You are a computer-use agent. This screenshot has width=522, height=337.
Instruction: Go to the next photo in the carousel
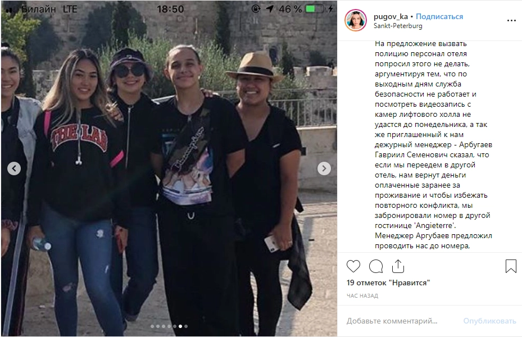coord(324,168)
